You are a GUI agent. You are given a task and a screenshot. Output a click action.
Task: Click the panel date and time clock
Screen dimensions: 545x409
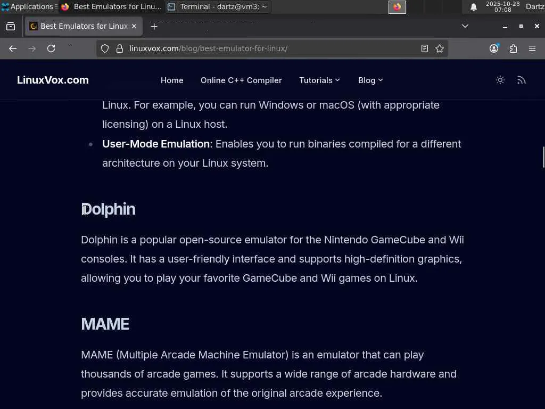coord(502,6)
